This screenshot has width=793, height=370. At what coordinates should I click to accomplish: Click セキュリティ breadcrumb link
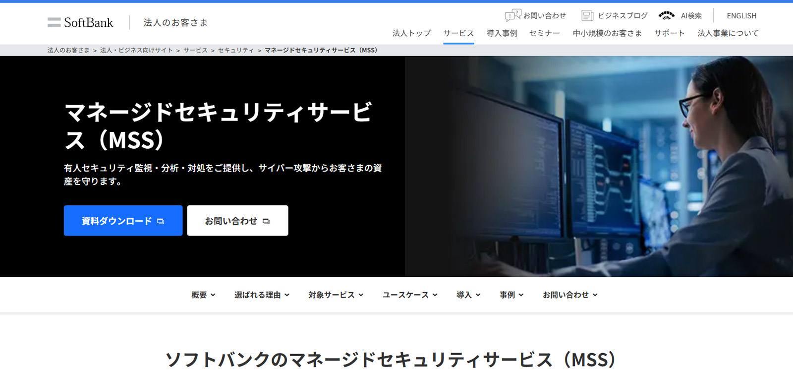tap(236, 50)
